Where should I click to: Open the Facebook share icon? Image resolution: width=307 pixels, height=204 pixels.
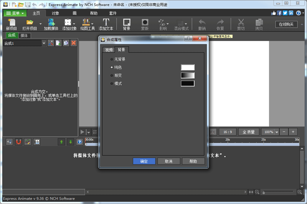[x=279, y=13]
